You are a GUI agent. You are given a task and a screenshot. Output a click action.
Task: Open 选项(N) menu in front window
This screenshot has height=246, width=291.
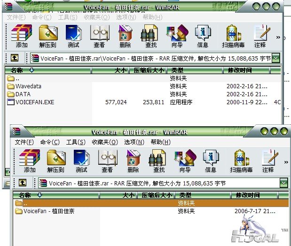coord(134,142)
